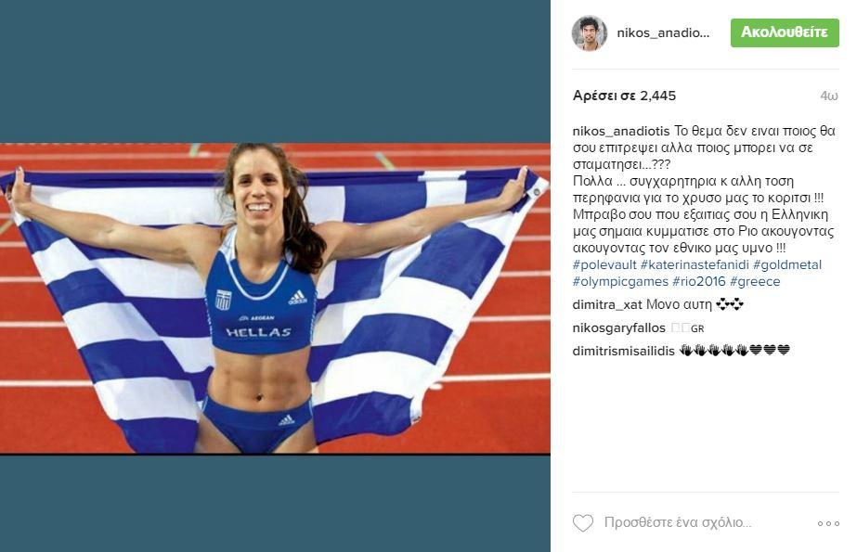This screenshot has width=857, height=552.
Task: Click the nikos_anadiotis username in the caption
Action: 621,131
